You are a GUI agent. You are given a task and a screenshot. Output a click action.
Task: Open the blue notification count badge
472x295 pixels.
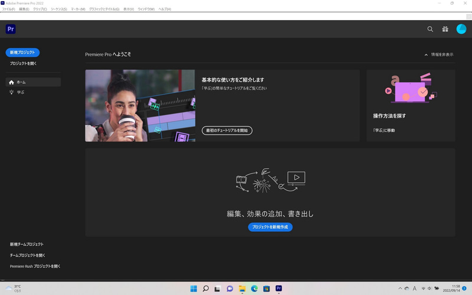(464, 289)
